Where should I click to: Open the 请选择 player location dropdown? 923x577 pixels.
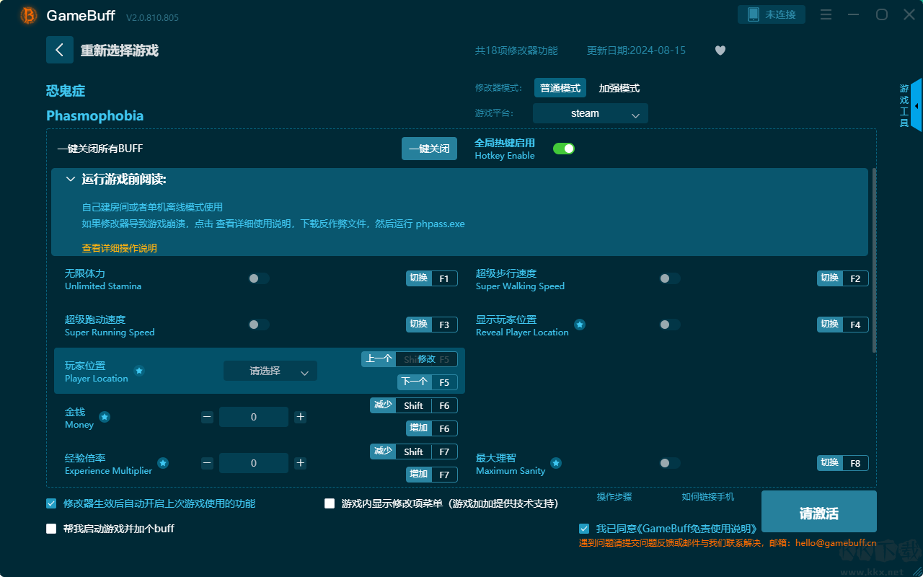coord(270,370)
